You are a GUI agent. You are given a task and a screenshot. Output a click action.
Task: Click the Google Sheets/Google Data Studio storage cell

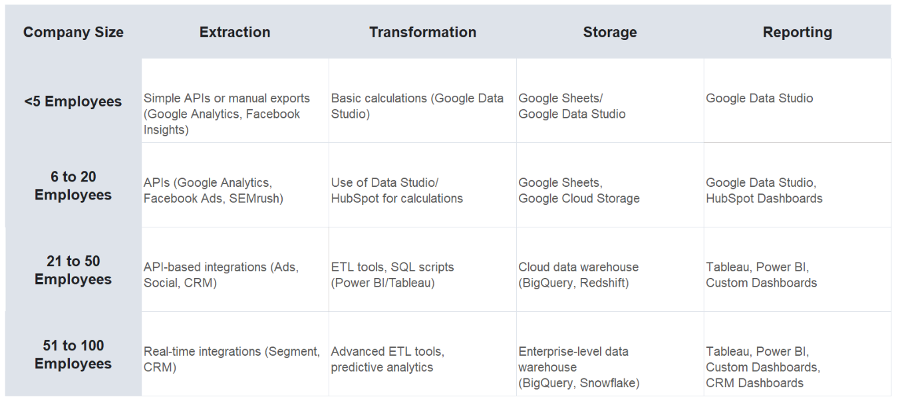(572, 106)
